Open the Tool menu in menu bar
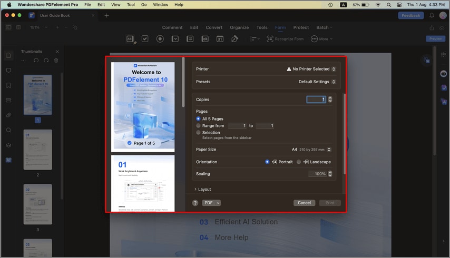 coord(131,5)
